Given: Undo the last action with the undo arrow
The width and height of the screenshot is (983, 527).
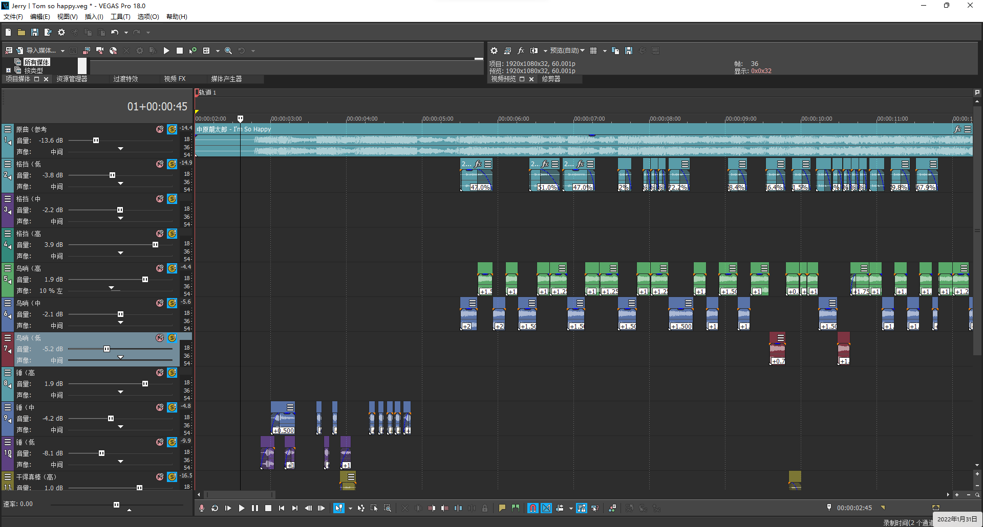Looking at the screenshot, I should [115, 32].
